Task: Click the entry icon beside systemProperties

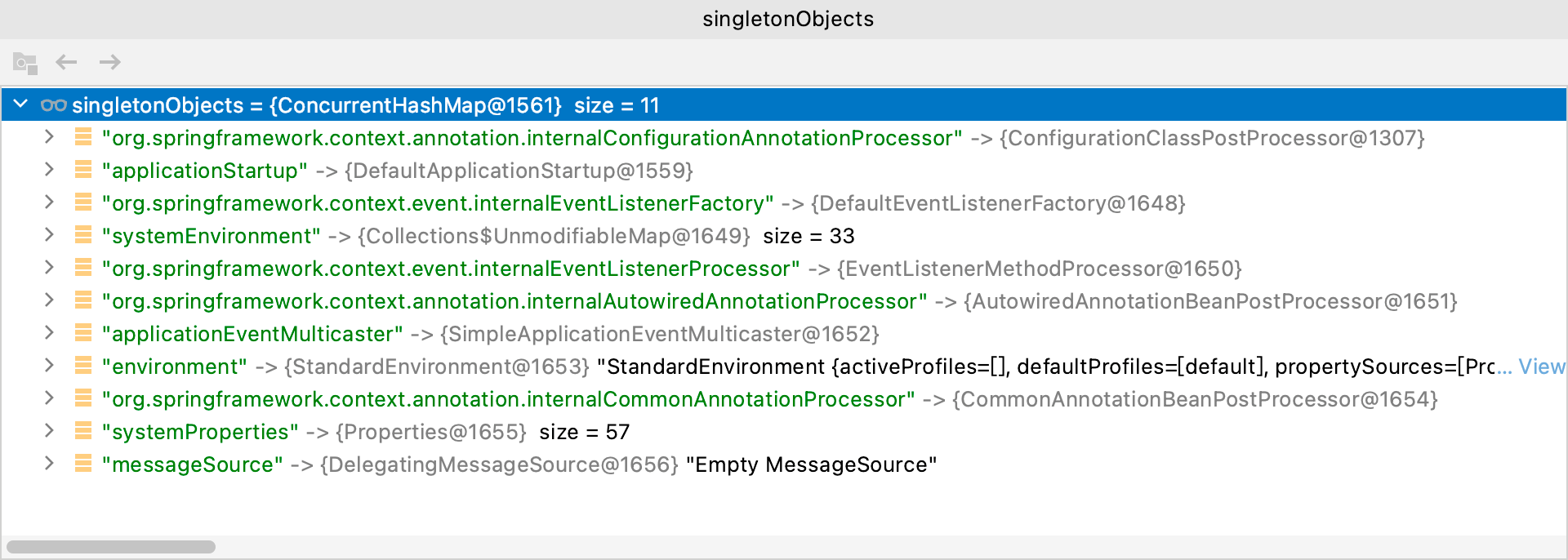Action: coord(82,431)
